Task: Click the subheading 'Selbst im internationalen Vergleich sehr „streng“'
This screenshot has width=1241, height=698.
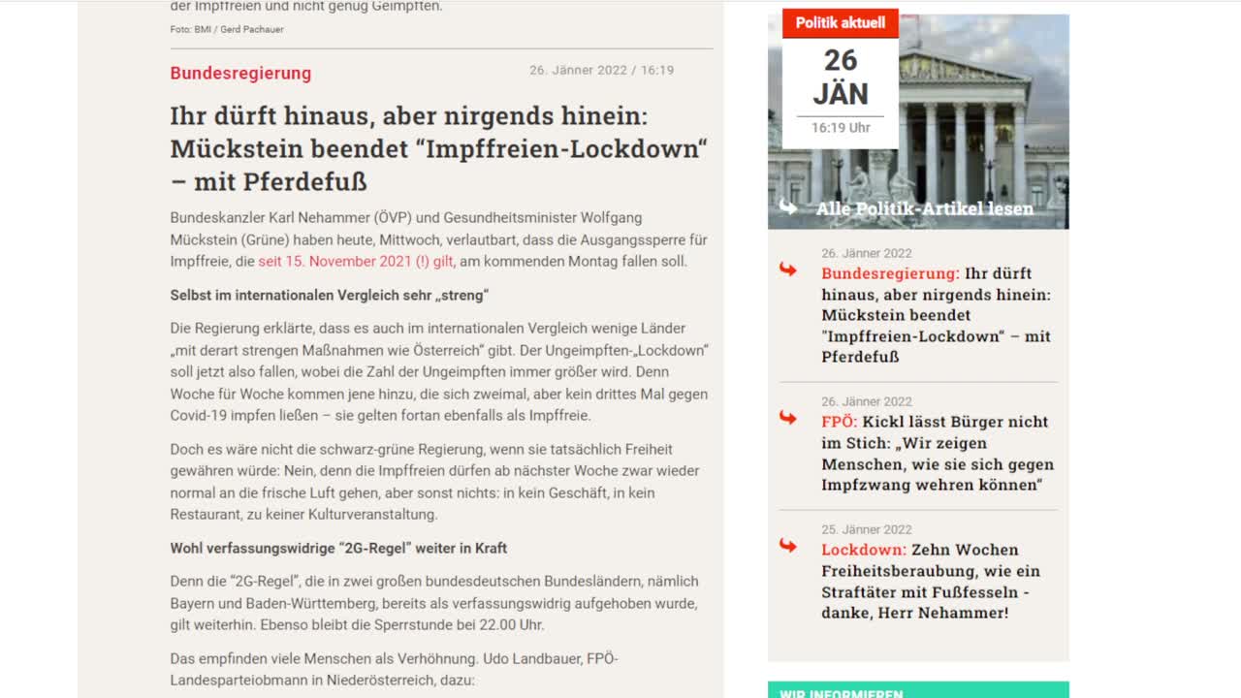Action: click(330, 295)
